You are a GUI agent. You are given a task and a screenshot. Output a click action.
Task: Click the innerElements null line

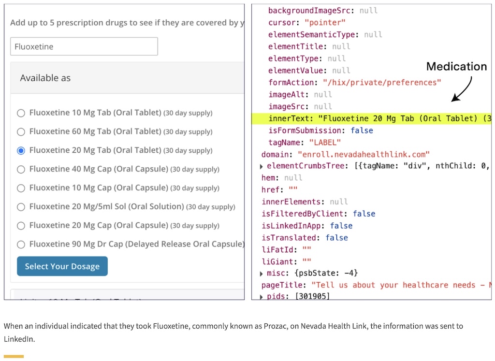click(x=305, y=202)
